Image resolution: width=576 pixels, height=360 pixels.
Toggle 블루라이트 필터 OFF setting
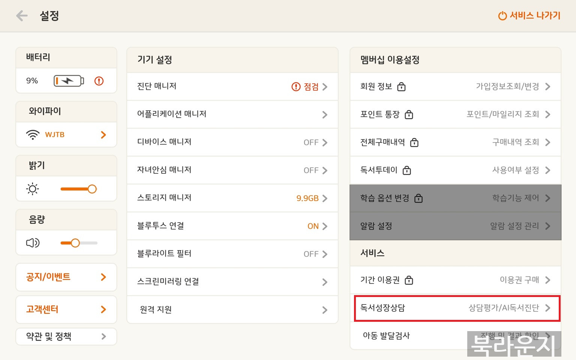pyautogui.click(x=311, y=254)
